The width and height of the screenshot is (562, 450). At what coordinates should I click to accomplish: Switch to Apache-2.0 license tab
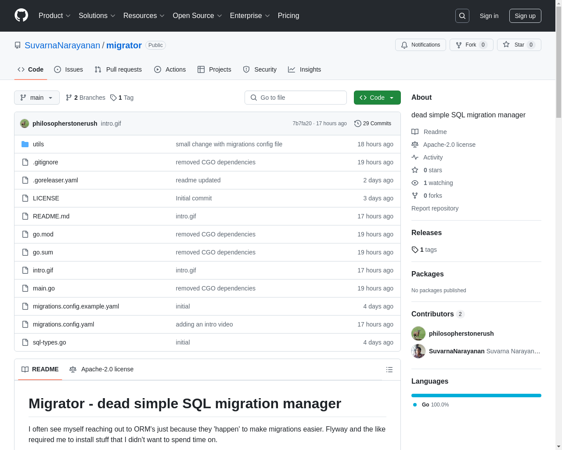pyautogui.click(x=101, y=369)
